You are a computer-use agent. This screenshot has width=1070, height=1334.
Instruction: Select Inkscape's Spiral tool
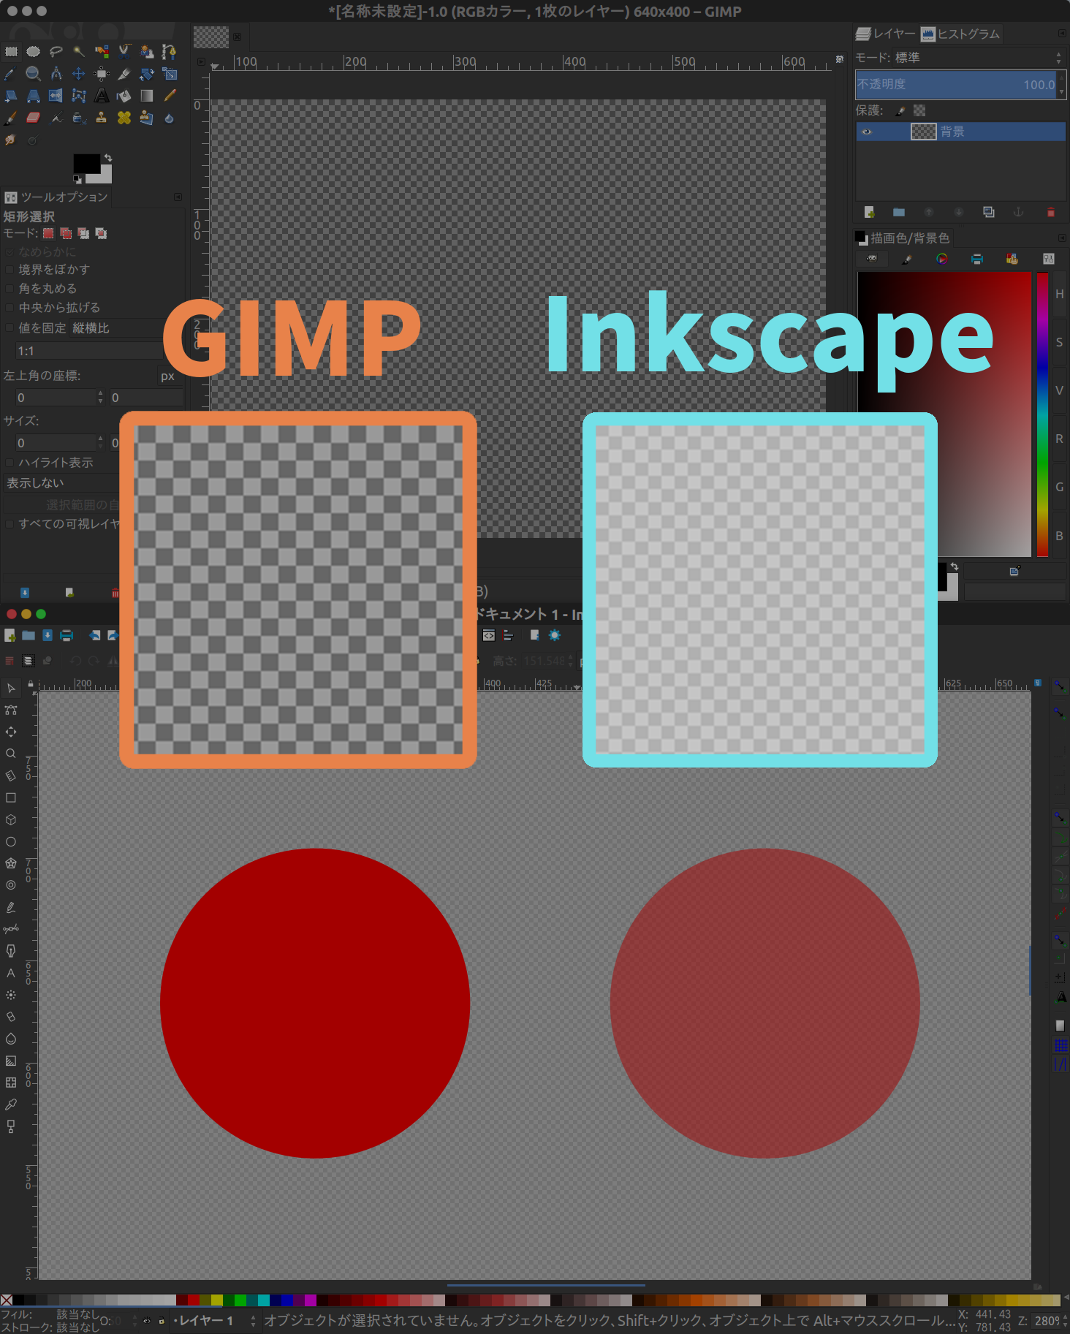click(x=11, y=885)
